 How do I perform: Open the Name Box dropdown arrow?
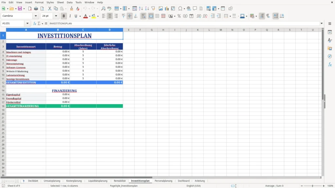pyautogui.click(x=27, y=23)
